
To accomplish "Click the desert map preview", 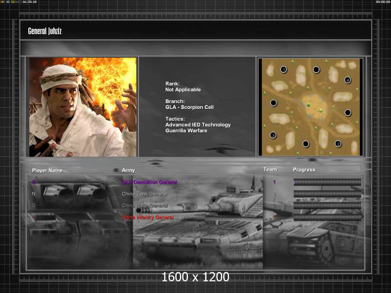I will pyautogui.click(x=310, y=107).
